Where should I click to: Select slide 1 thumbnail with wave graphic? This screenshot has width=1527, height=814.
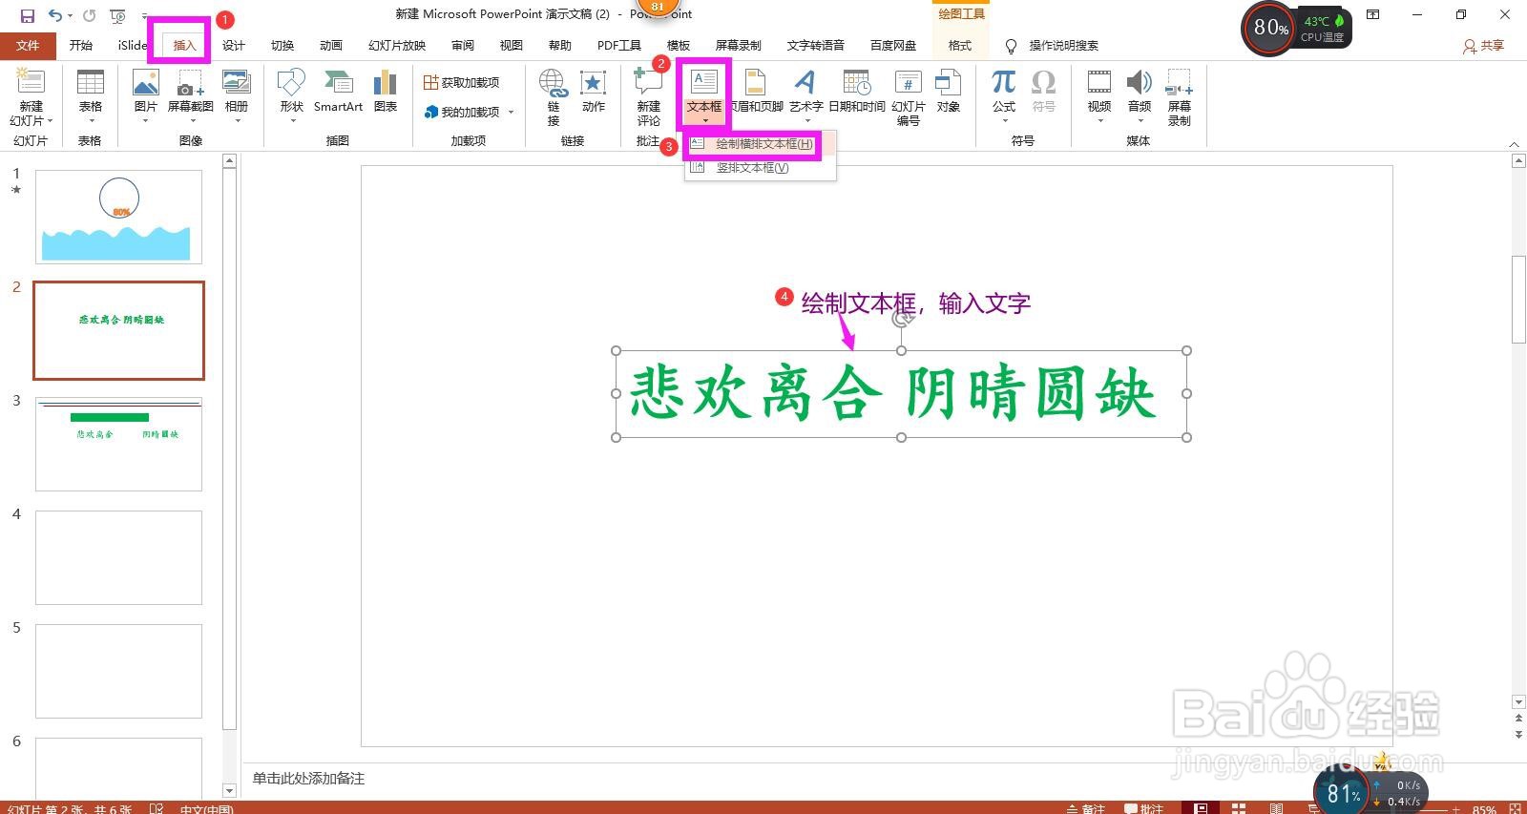[118, 217]
